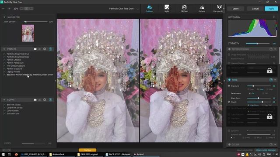Image resolution: width=280 pixels, height=157 pixels.
Task: Toggle the Depth checkbox
Action: click(229, 102)
